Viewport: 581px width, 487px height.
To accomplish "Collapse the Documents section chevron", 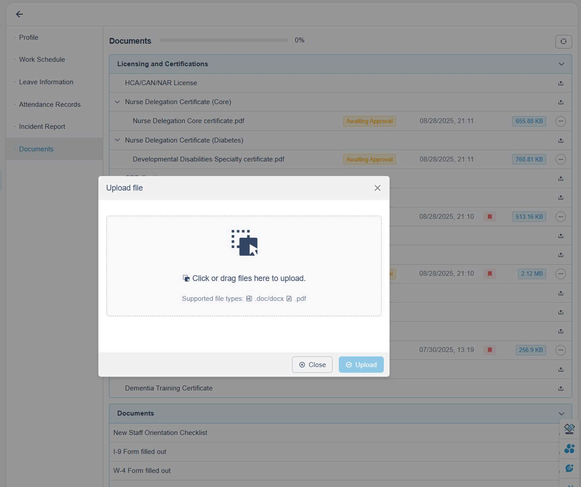I will tap(561, 414).
